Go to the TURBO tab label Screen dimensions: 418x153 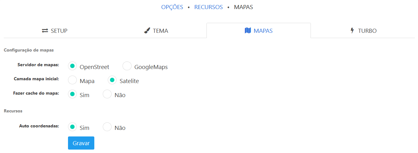(367, 31)
